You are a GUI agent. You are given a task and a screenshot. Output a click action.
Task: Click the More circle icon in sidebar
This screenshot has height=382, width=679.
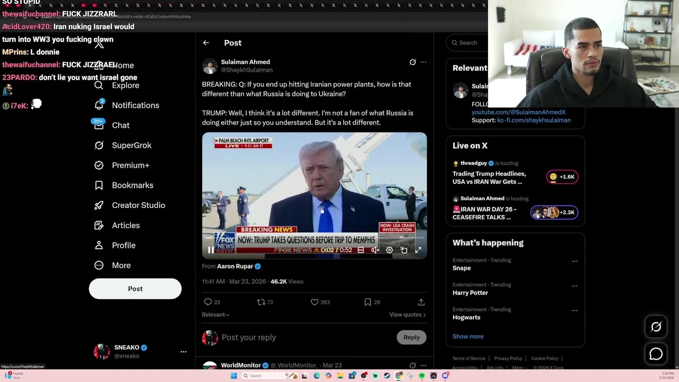(x=99, y=265)
